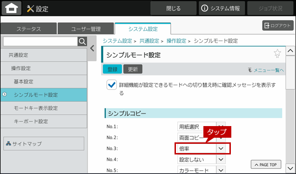Click the scrollbar down arrow
296x174 pixels.
click(290, 168)
